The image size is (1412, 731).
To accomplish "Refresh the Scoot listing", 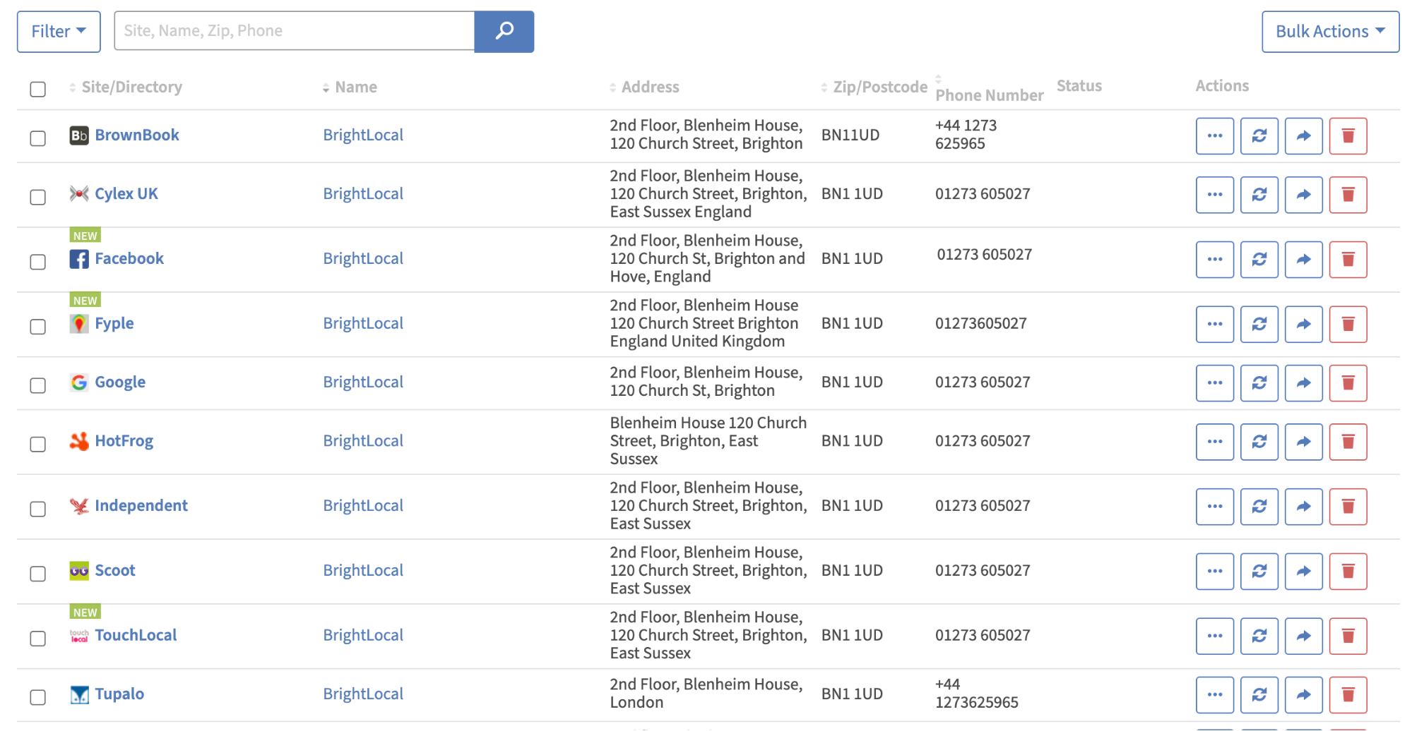I will coord(1259,571).
